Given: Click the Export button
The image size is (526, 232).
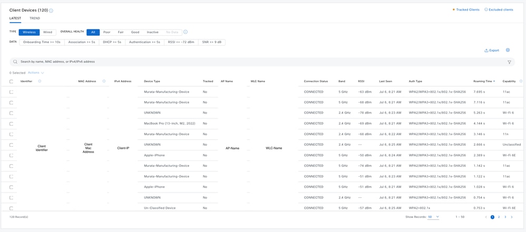Looking at the screenshot, I should (x=492, y=51).
